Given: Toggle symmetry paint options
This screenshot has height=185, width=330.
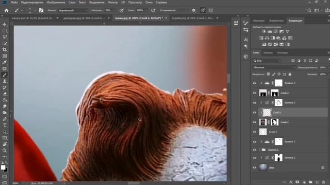Looking at the screenshot, I should pos(211,10).
